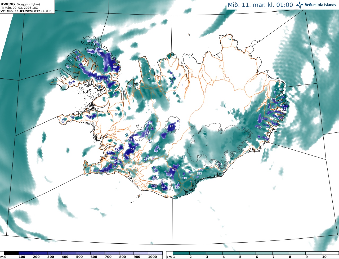Click the 'Veðurstofa Íslands' name text
The height and width of the screenshot is (259, 339).
tap(320, 5)
